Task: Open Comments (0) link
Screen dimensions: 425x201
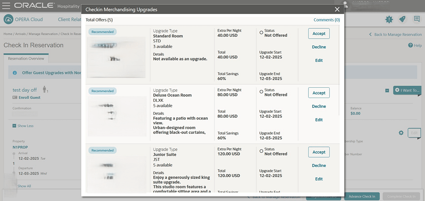Action: (326, 20)
